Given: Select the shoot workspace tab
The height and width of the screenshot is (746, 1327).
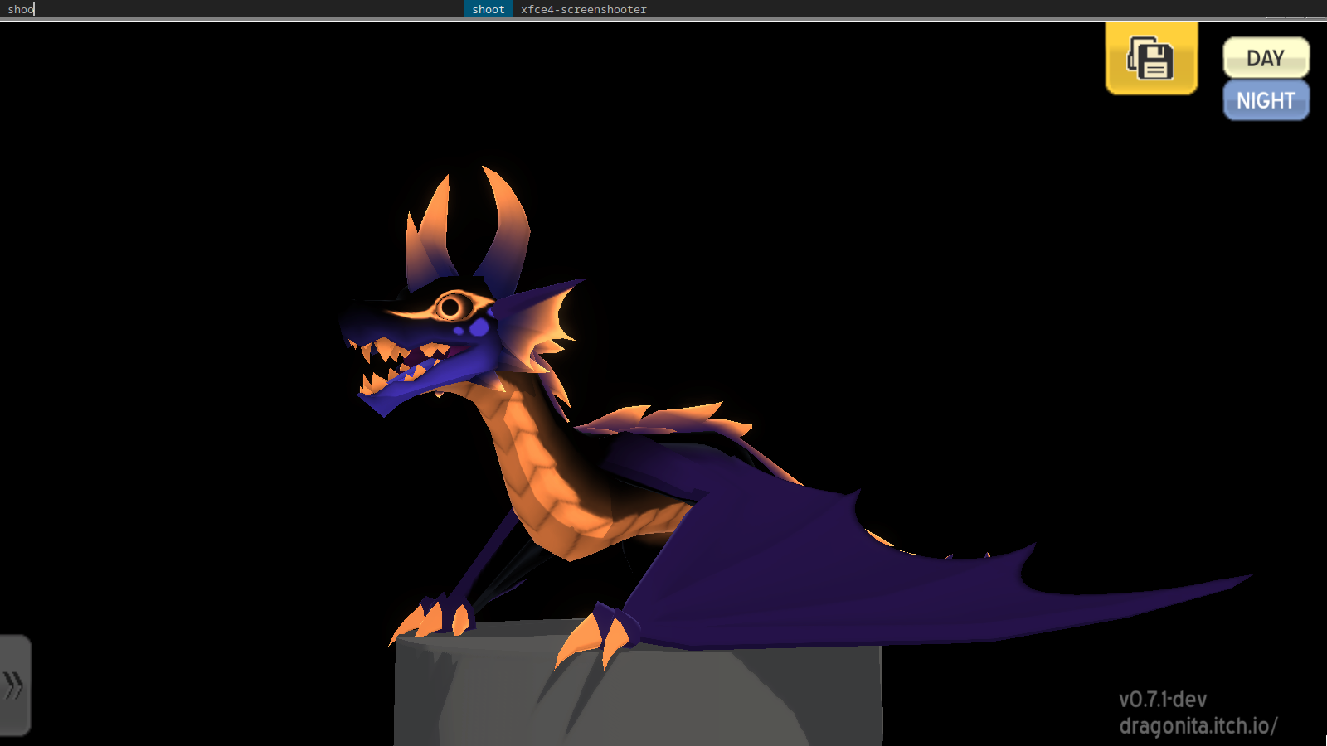Looking at the screenshot, I should point(488,9).
